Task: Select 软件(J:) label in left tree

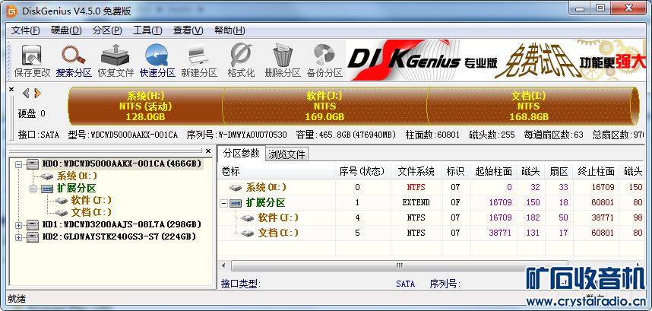Action: click(91, 201)
